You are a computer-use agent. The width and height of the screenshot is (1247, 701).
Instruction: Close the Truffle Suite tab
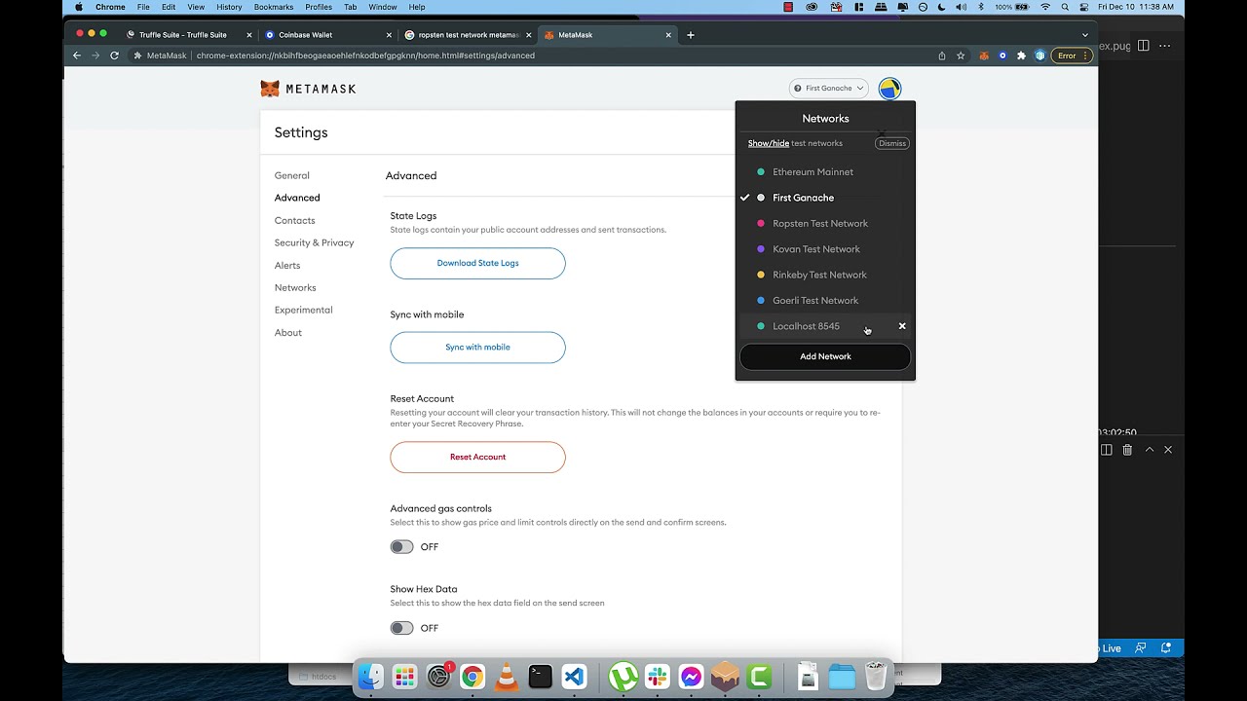[x=249, y=35]
